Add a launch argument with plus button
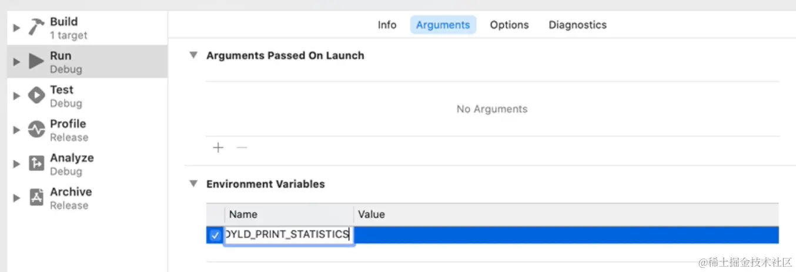796x272 pixels. coord(218,148)
